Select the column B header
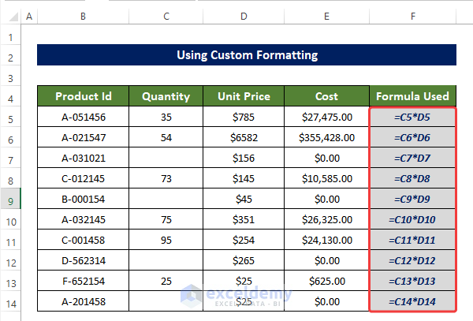 pyautogui.click(x=83, y=16)
